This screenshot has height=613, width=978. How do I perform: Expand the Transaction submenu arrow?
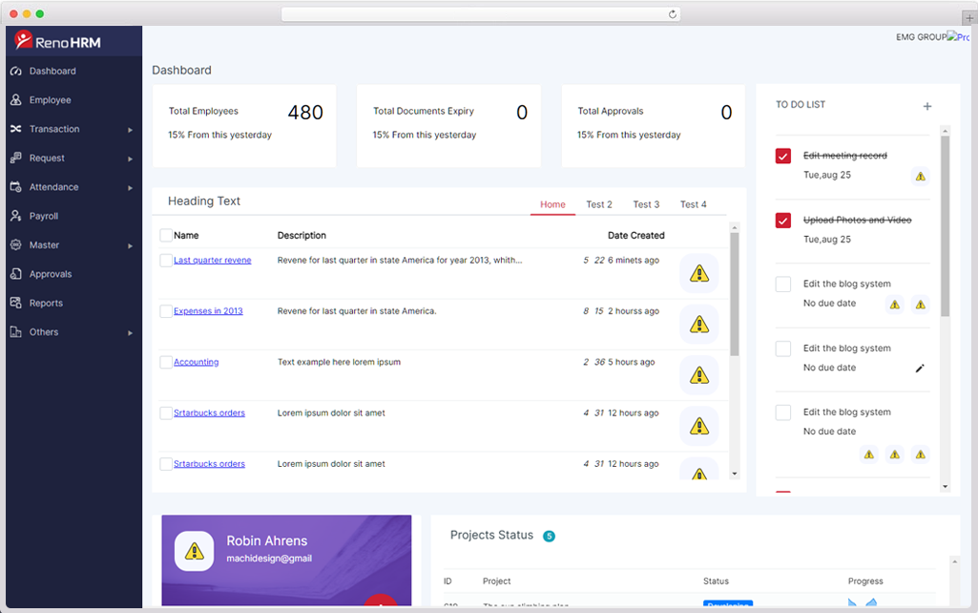point(131,130)
